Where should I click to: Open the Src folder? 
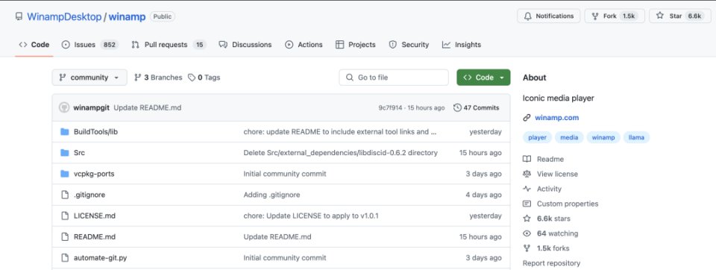coord(79,153)
